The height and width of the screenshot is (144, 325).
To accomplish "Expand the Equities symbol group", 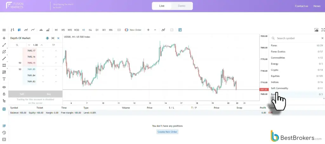I will click(297, 76).
